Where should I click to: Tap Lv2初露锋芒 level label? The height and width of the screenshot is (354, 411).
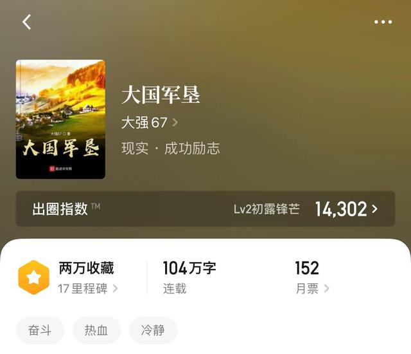pyautogui.click(x=267, y=209)
